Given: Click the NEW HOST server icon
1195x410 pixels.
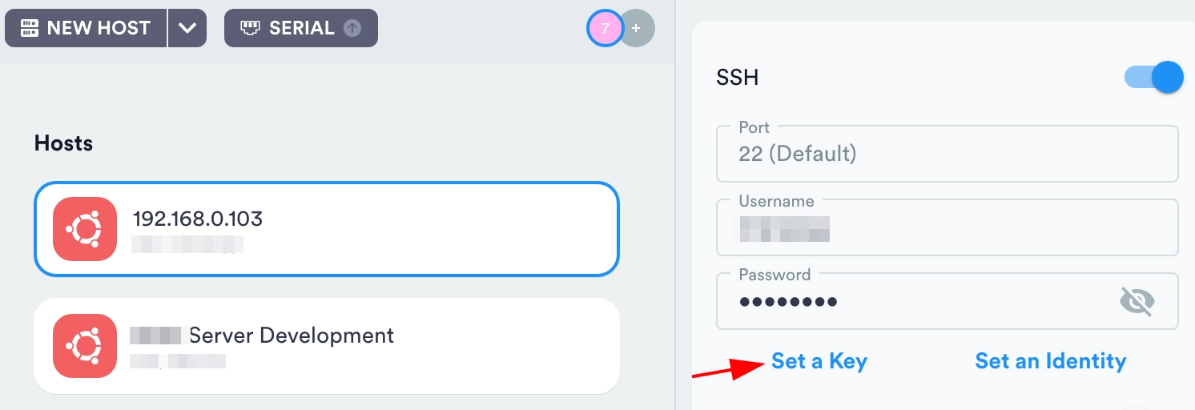Looking at the screenshot, I should click(x=30, y=28).
